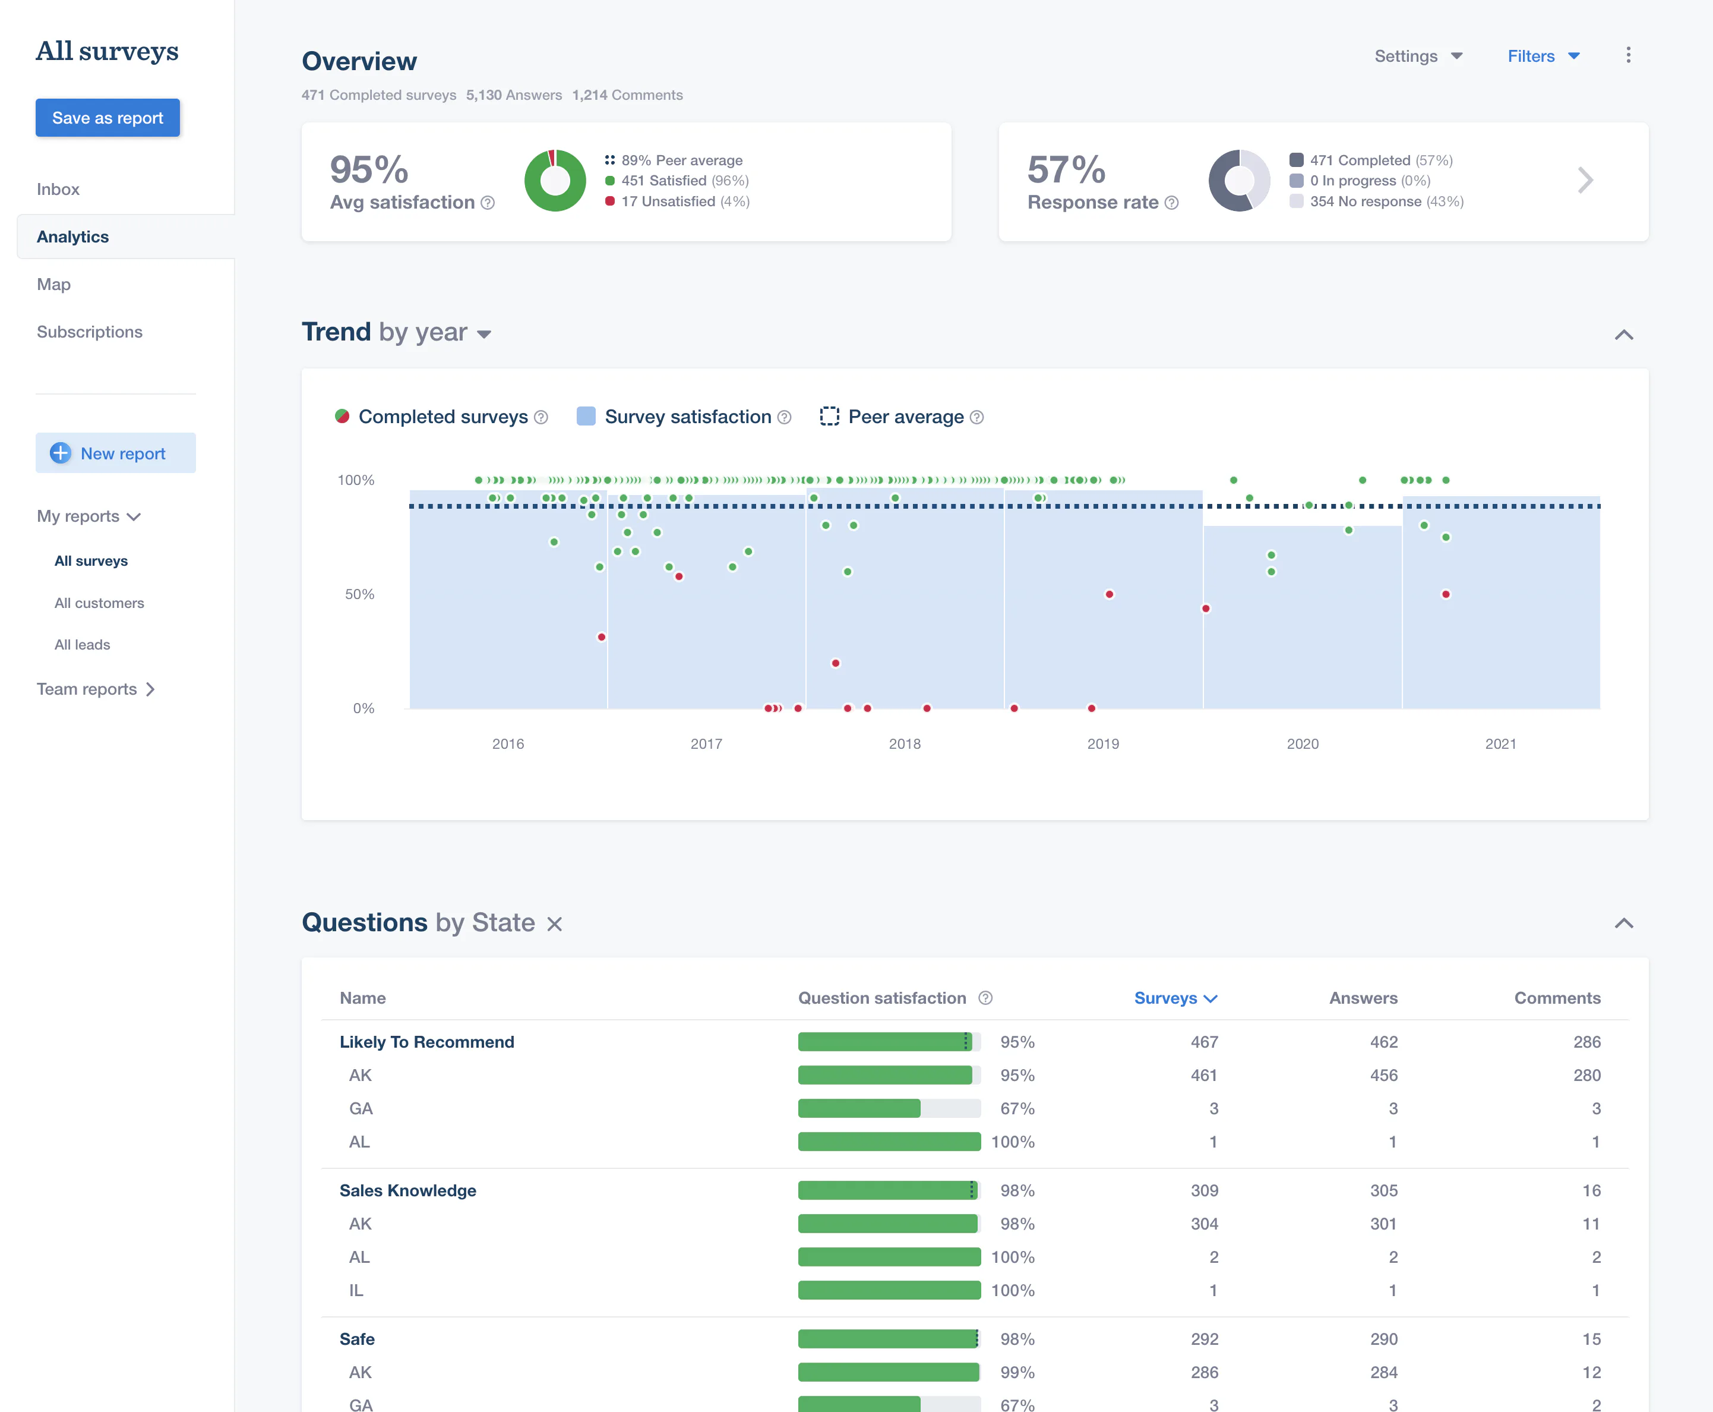Toggle Completed surveys legend dot

342,417
